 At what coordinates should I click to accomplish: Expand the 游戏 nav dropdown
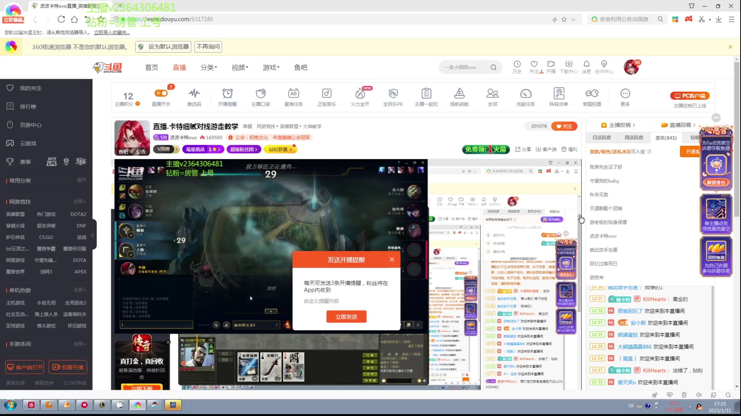point(271,67)
